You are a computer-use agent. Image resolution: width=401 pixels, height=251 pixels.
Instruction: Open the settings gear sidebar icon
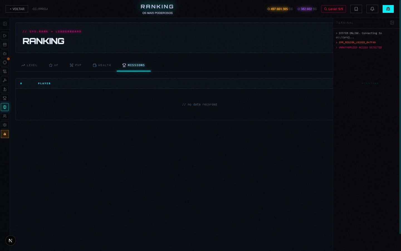[x=5, y=125]
